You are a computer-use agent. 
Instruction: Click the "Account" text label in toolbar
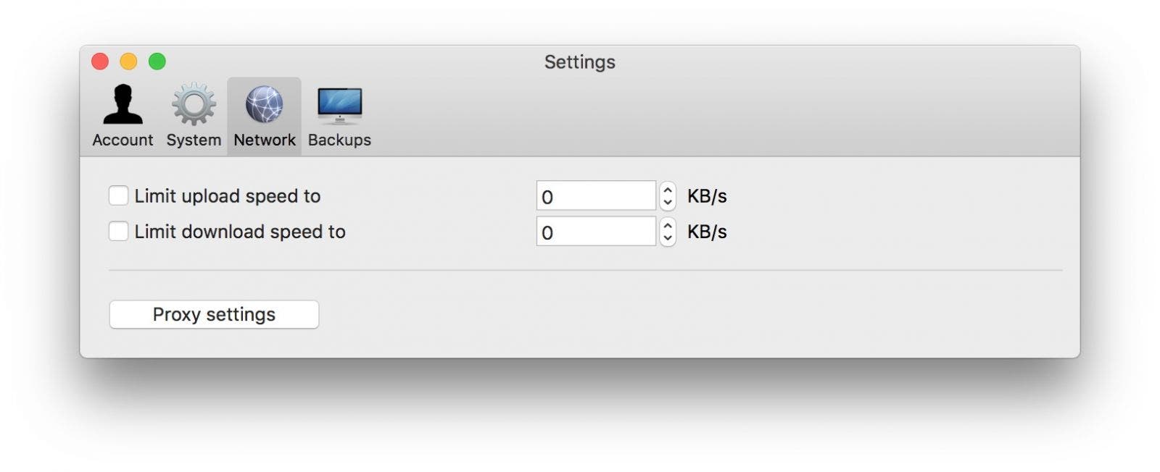(x=123, y=140)
